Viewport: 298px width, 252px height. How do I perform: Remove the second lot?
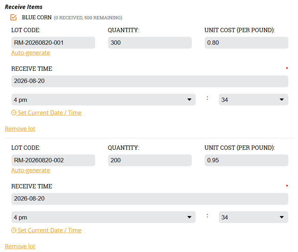tap(20, 246)
